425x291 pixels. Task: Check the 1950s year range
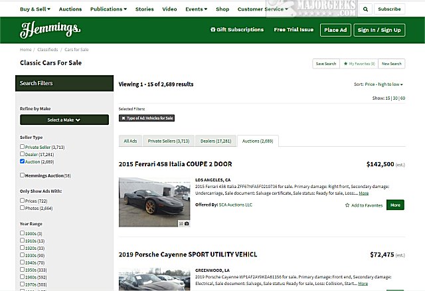click(22, 270)
